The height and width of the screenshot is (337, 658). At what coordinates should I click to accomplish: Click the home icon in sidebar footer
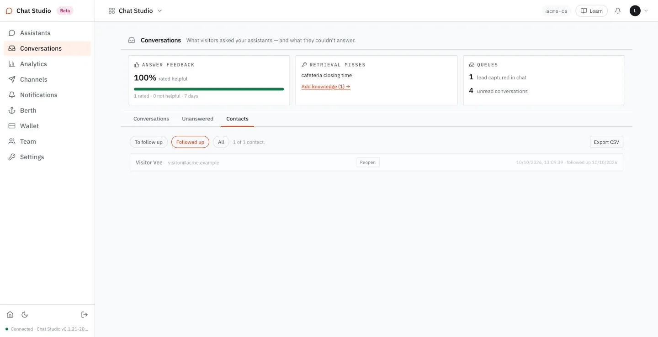(x=10, y=315)
